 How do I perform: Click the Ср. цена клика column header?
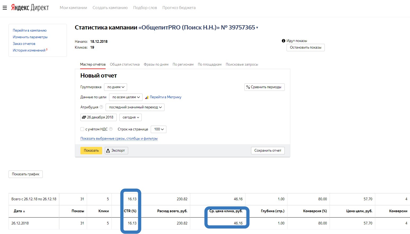click(226, 211)
